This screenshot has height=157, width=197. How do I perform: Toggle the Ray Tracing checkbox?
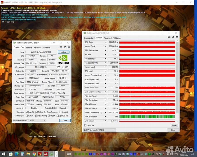tap(36, 116)
